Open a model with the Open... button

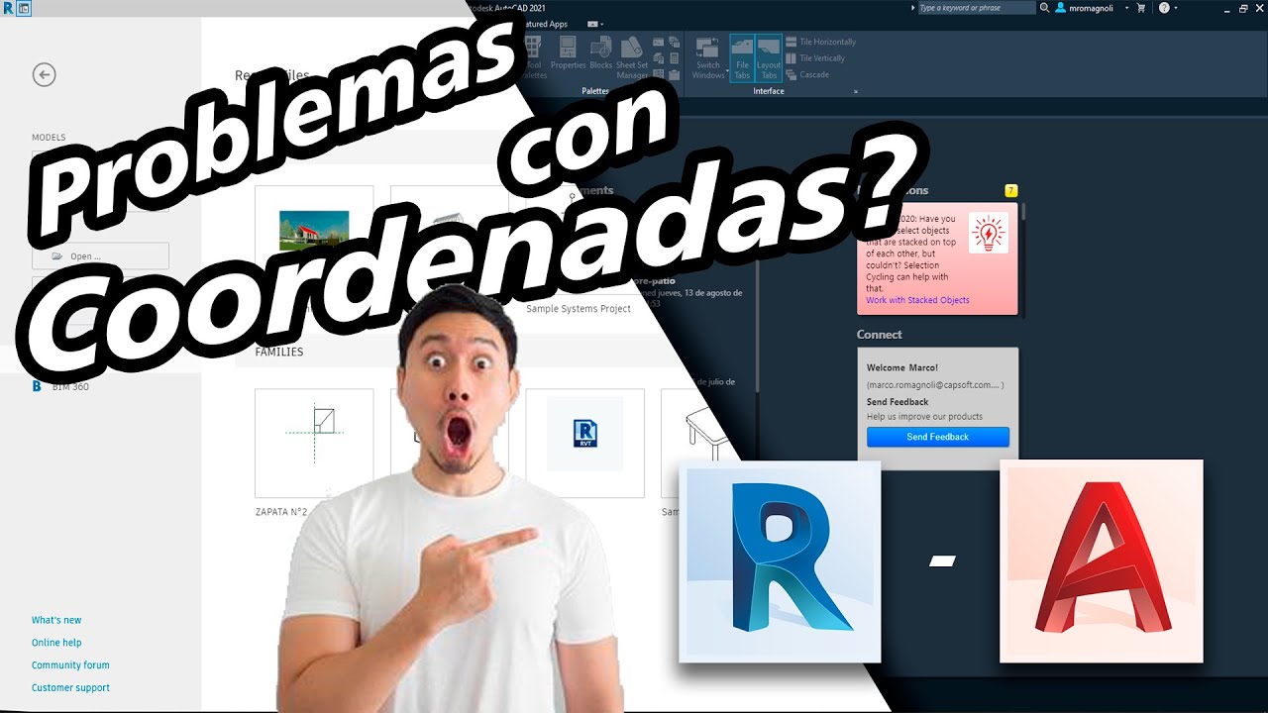pos(100,256)
